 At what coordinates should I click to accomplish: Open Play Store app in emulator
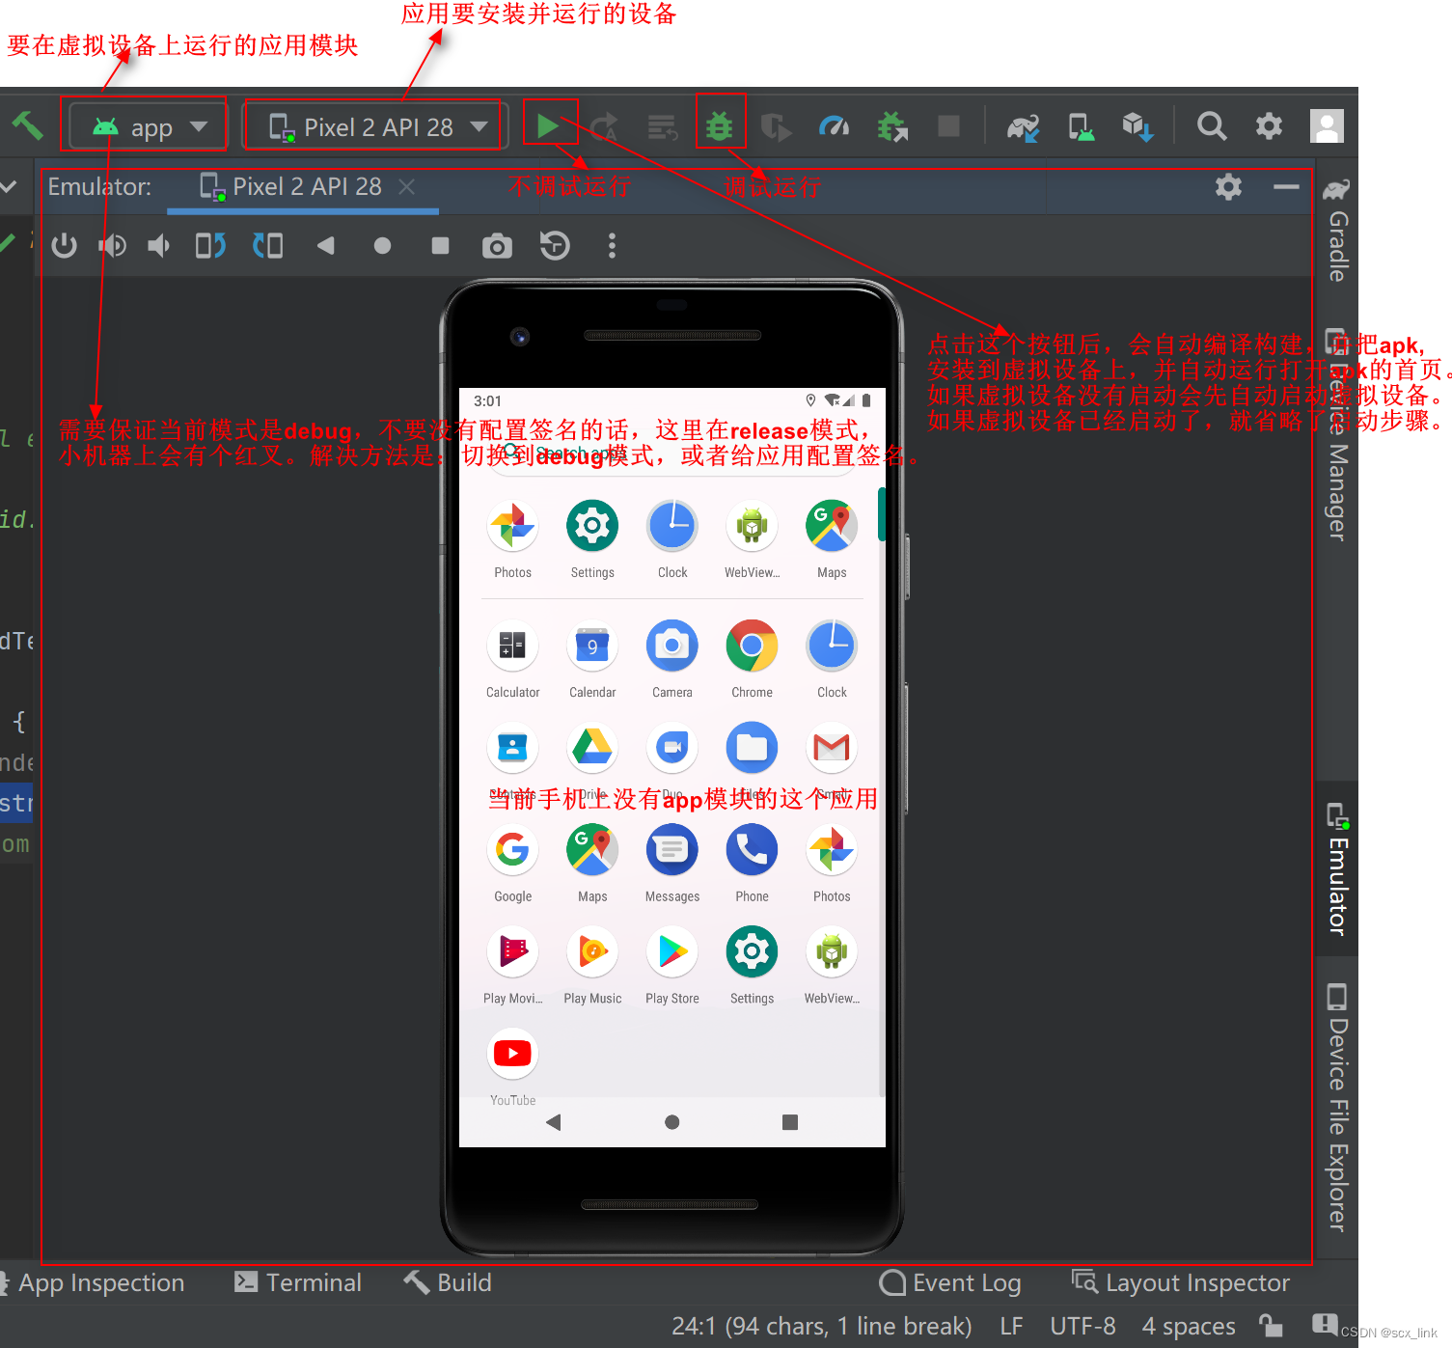point(672,964)
